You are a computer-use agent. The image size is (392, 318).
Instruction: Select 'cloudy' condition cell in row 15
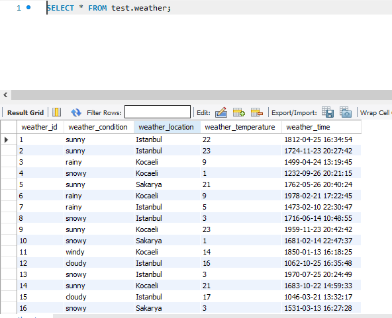99,297
